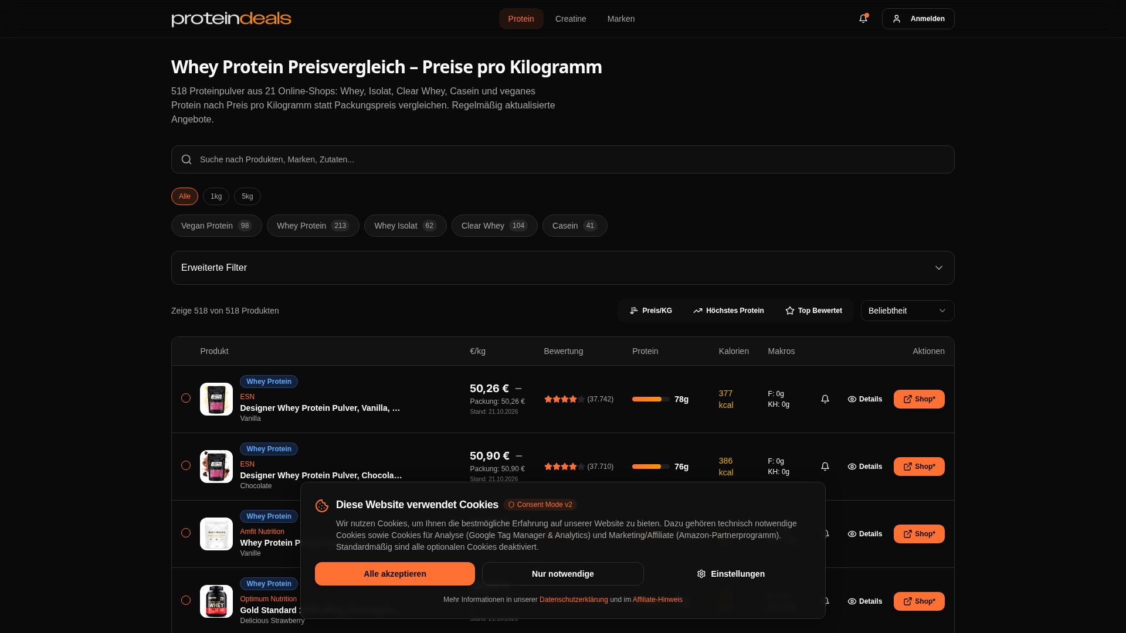
Task: Select ESN Vanilla compare radio
Action: pos(186,398)
